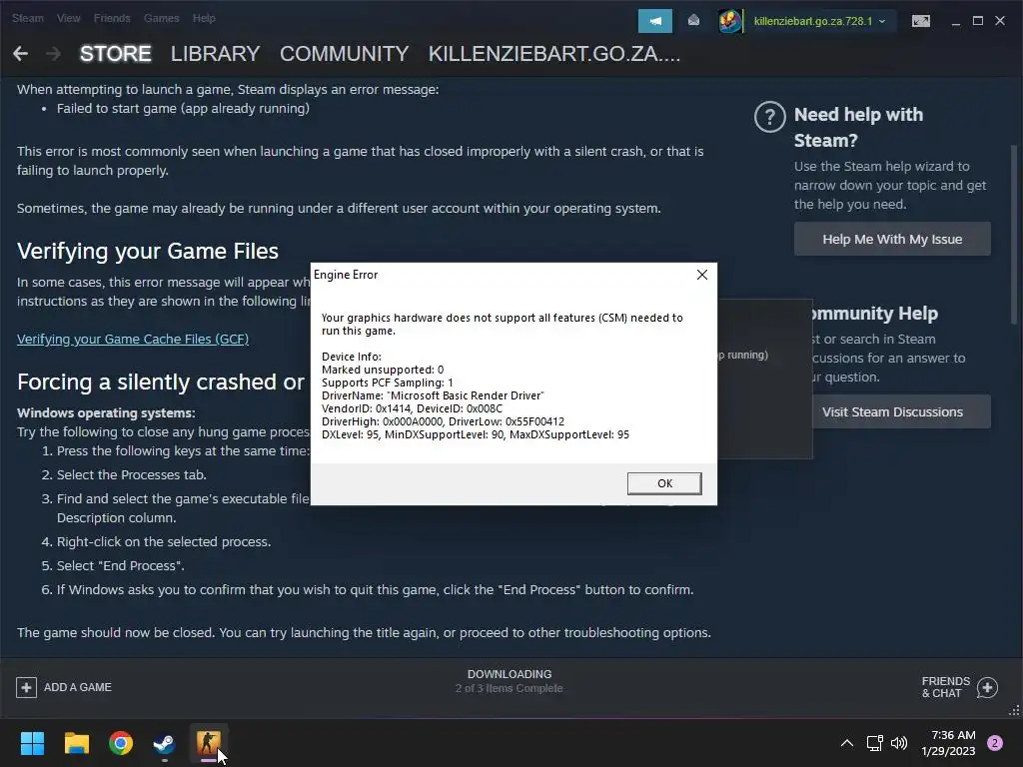1023x767 pixels.
Task: Click the "2 of 3 Items Complete" text
Action: pos(509,689)
